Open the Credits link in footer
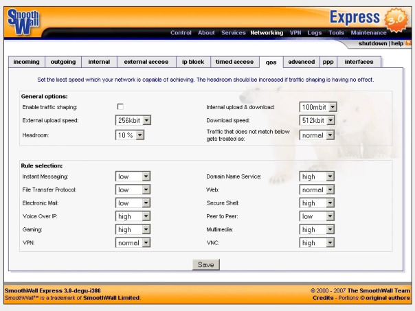 [x=323, y=298]
